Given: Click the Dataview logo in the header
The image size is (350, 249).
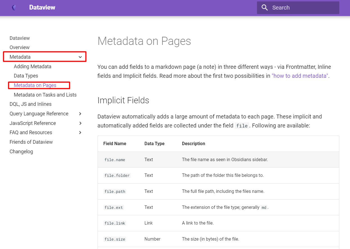Looking at the screenshot, I should pos(13,8).
